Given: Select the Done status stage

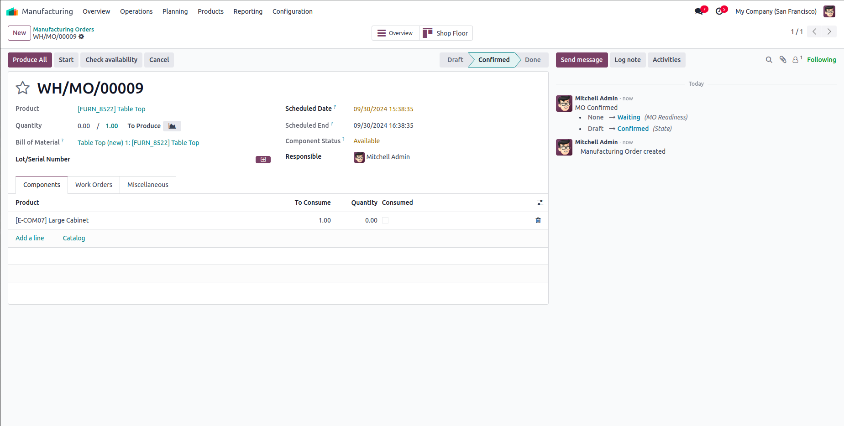Looking at the screenshot, I should coord(533,60).
